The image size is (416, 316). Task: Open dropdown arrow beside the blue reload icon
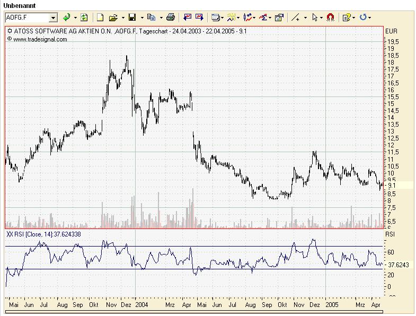click(x=369, y=18)
